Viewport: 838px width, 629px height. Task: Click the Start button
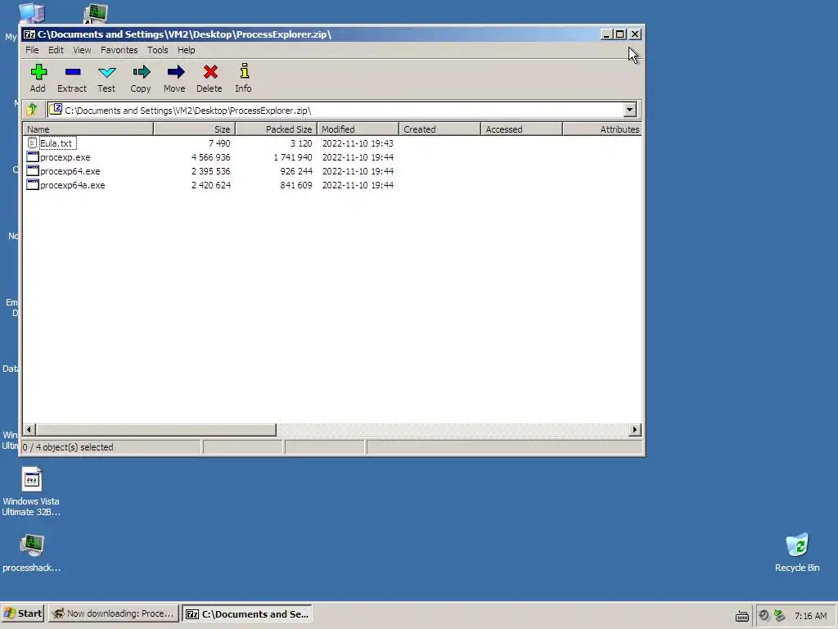(x=22, y=613)
